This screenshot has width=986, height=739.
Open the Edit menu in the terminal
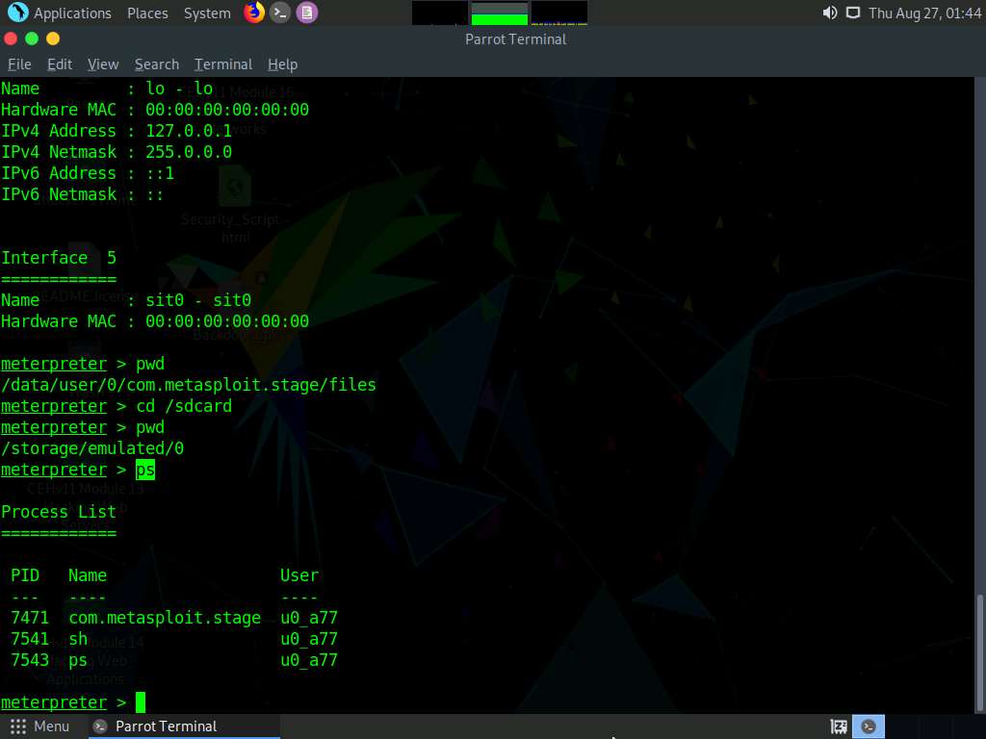pyautogui.click(x=59, y=64)
